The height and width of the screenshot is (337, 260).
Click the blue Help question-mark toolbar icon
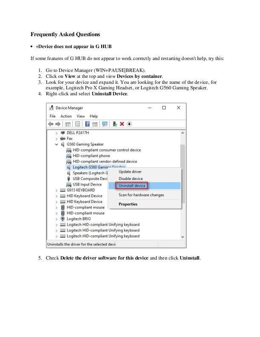(88, 124)
